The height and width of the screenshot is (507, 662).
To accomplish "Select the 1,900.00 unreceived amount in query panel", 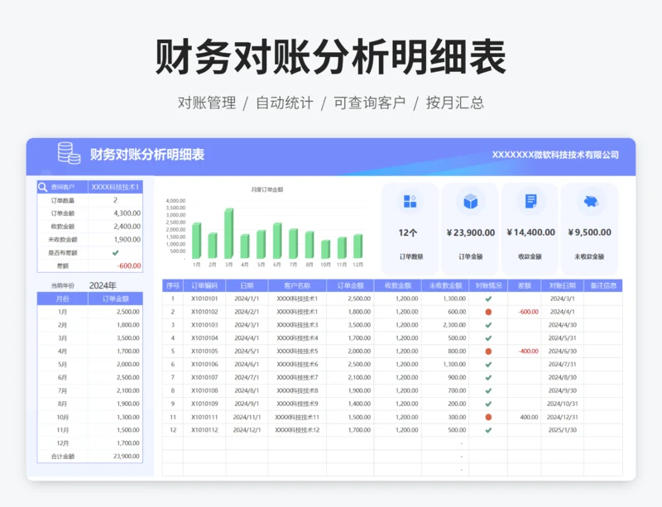I will pyautogui.click(x=127, y=239).
